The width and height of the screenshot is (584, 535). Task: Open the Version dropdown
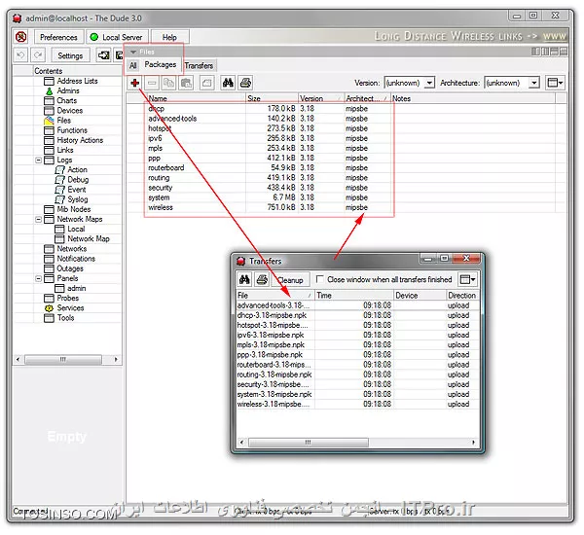[x=429, y=83]
